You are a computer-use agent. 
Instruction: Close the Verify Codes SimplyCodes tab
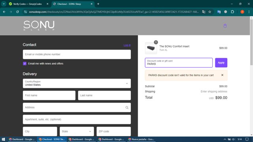[x=47, y=4]
